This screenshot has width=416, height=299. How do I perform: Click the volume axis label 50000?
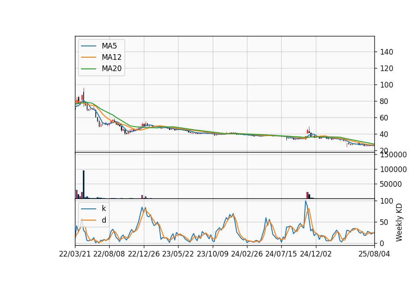[391, 184]
